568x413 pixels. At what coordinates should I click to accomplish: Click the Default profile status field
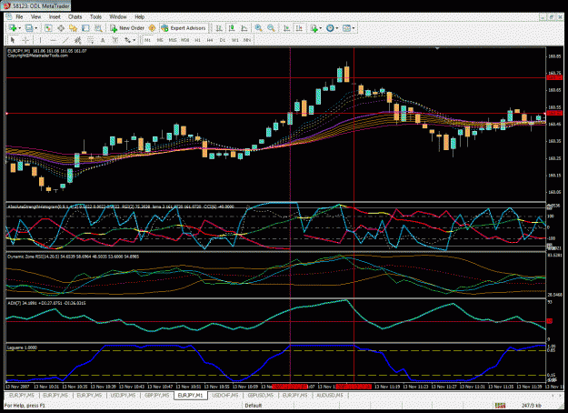254,405
